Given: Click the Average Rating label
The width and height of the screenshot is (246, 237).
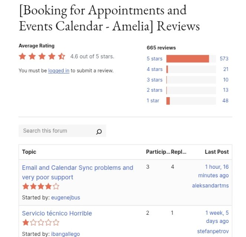Looking at the screenshot, I should point(36,46).
